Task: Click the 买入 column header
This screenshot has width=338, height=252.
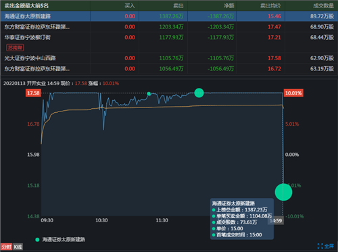Action: 130,5
